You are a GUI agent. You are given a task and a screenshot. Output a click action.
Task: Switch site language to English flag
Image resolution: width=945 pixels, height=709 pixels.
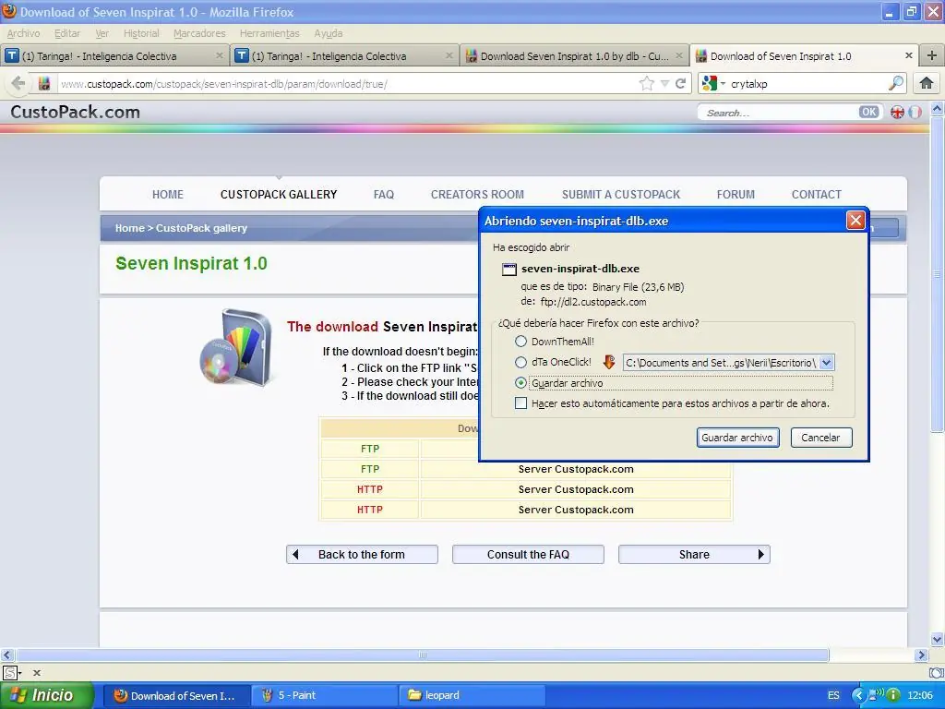897,112
